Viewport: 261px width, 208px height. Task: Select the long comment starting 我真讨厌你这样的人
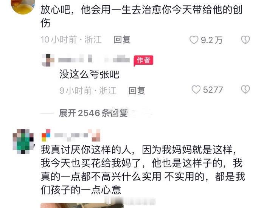coord(143,170)
